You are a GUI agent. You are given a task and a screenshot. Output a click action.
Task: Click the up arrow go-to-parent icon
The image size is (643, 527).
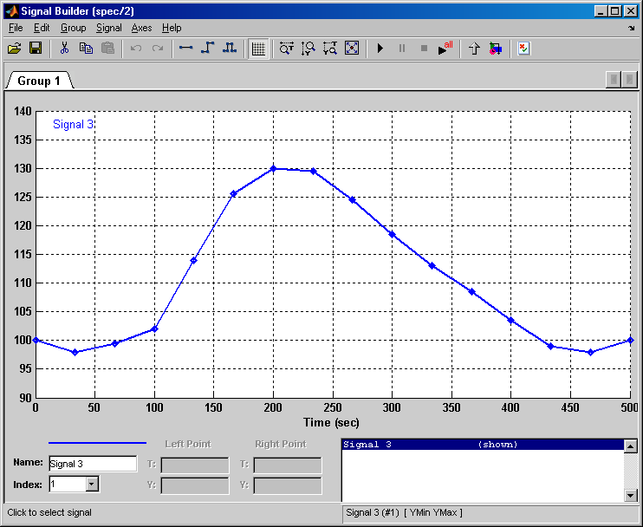pyautogui.click(x=474, y=49)
